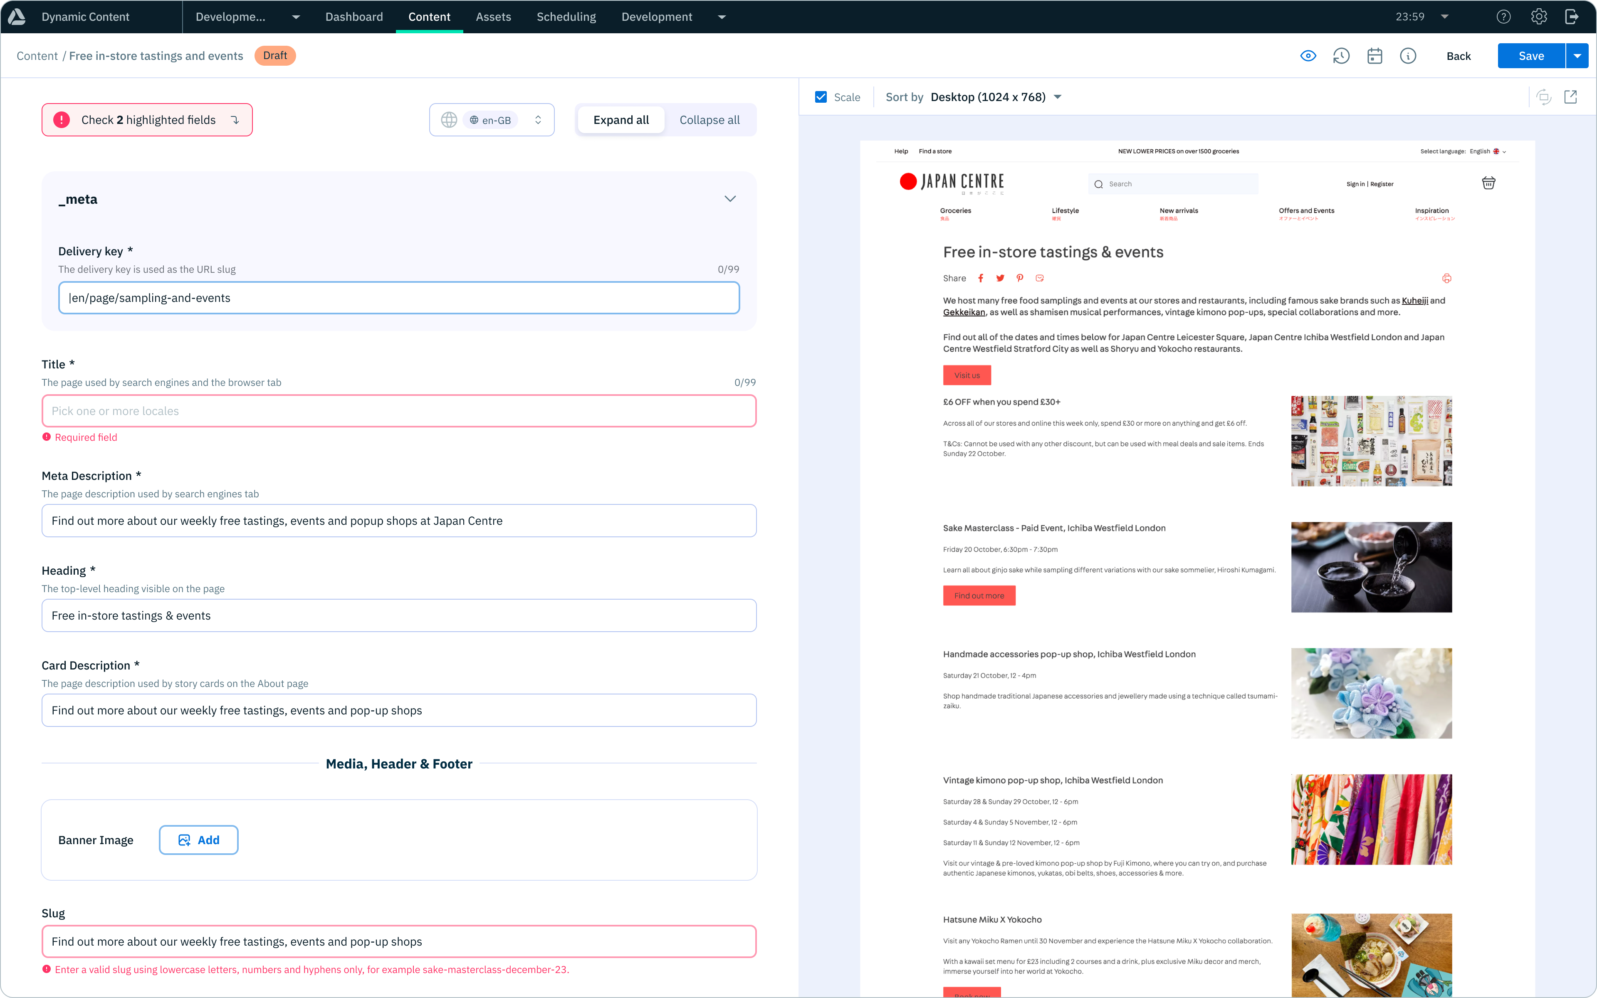Click Check 2 highlighted fields button
The height and width of the screenshot is (998, 1597).
click(x=147, y=119)
